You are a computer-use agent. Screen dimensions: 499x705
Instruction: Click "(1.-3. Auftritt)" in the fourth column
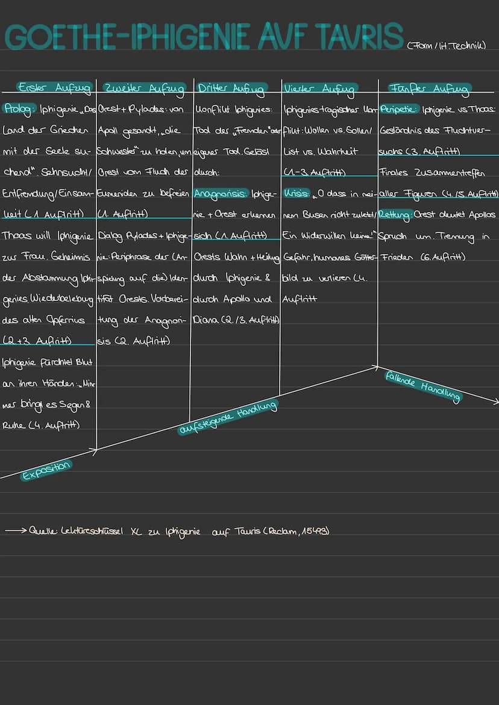click(x=314, y=172)
